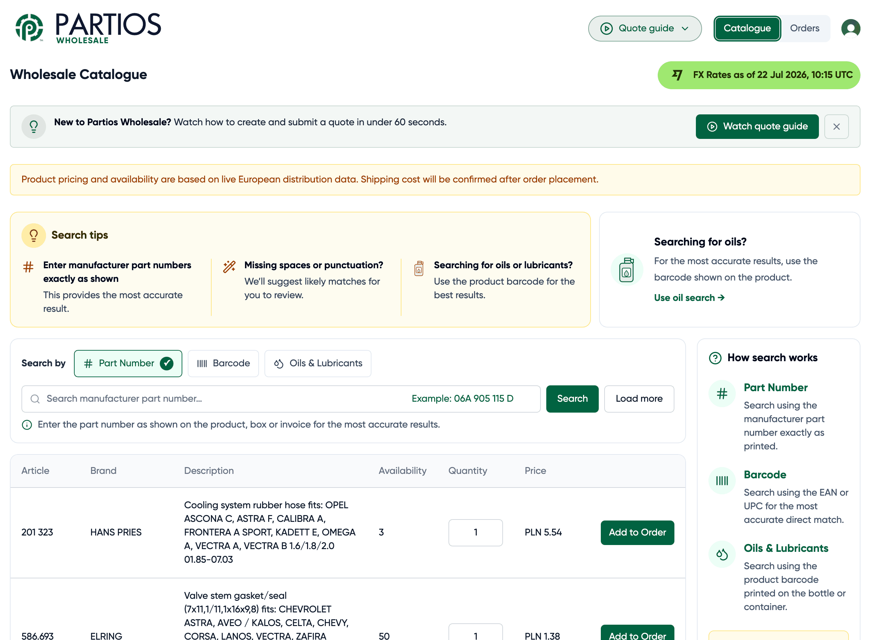Select Part Number search mode

pos(128,363)
